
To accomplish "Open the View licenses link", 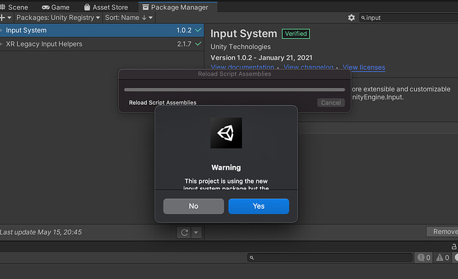I will pyautogui.click(x=364, y=68).
